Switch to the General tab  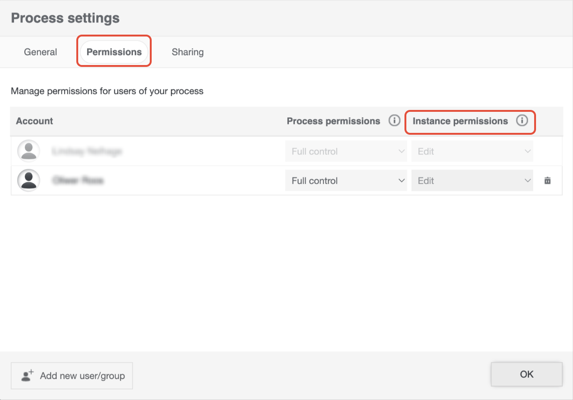[x=41, y=52]
